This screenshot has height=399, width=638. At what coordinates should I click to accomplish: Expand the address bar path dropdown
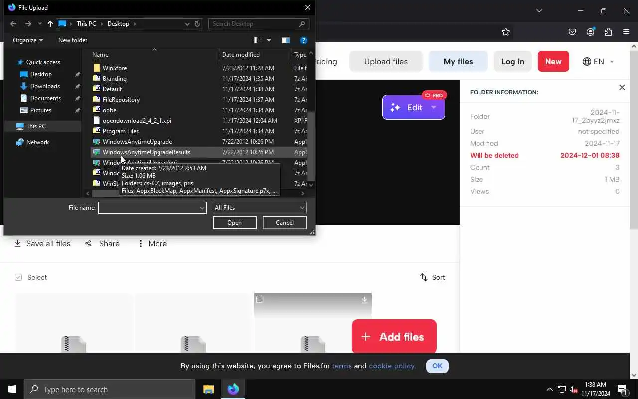click(x=187, y=24)
